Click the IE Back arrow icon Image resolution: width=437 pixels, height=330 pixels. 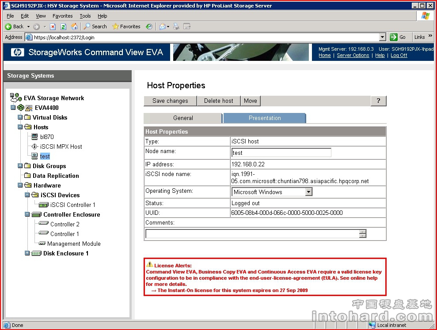tap(8, 26)
